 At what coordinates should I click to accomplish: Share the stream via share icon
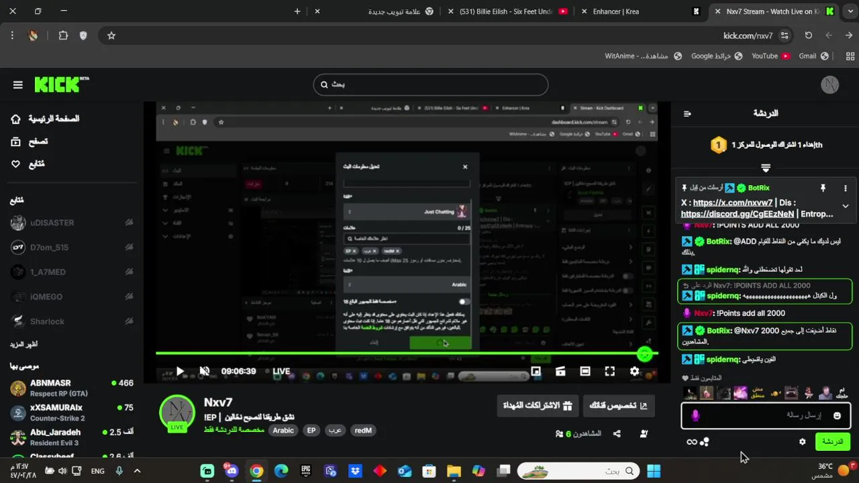[617, 434]
